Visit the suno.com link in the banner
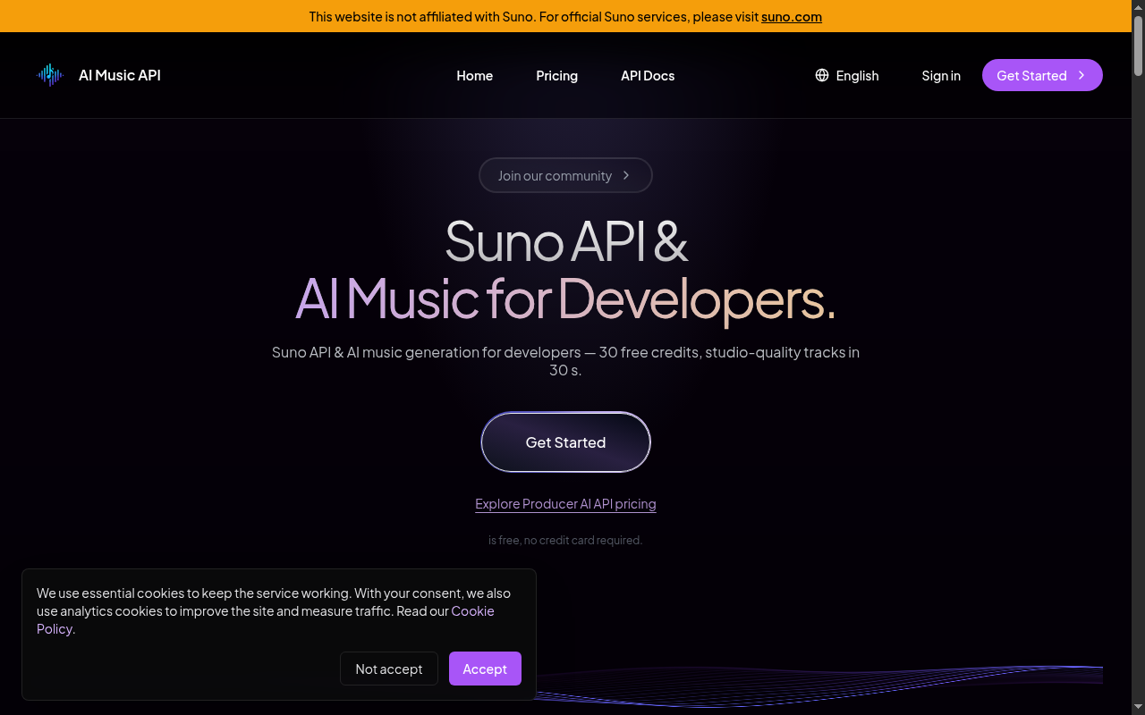Viewport: 1145px width, 715px height. click(x=792, y=16)
